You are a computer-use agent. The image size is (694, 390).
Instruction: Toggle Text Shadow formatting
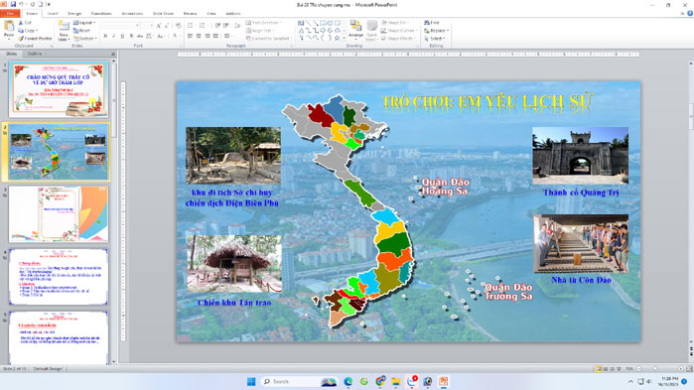coord(131,36)
